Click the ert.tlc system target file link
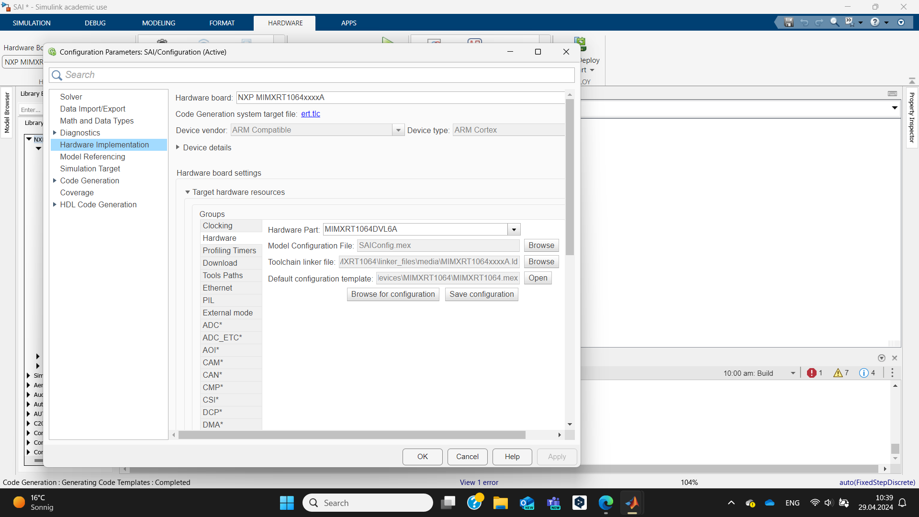 (x=310, y=114)
